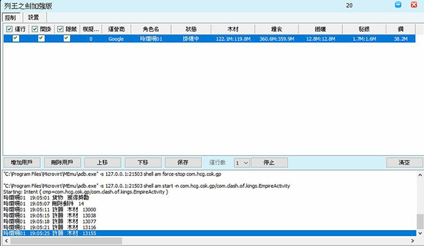The width and height of the screenshot is (424, 246).
Task: Click the 刪除用戶 button
Action: coord(62,162)
